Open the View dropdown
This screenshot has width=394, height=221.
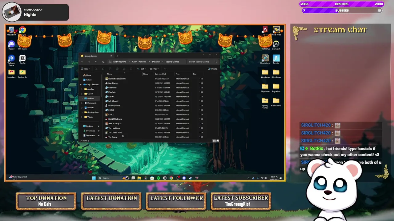pos(154,69)
